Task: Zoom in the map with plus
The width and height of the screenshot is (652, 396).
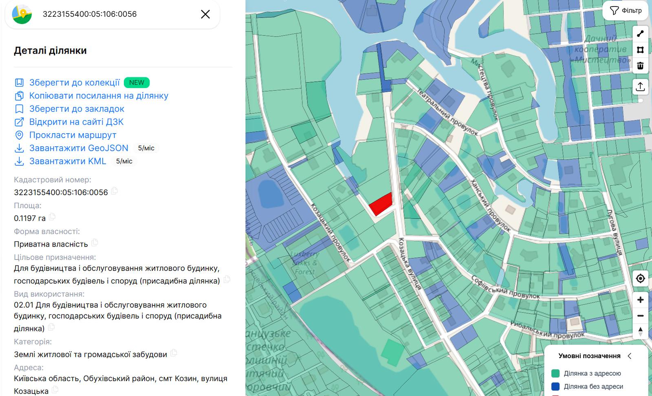Action: coord(640,300)
